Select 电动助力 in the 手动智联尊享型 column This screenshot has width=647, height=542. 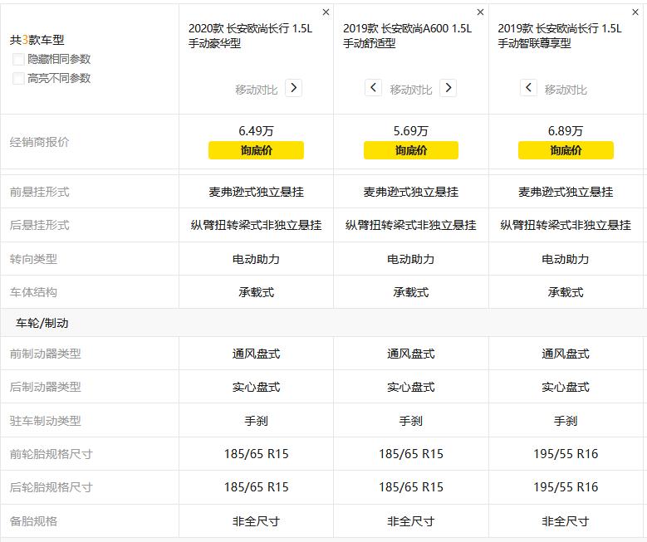pyautogui.click(x=566, y=259)
